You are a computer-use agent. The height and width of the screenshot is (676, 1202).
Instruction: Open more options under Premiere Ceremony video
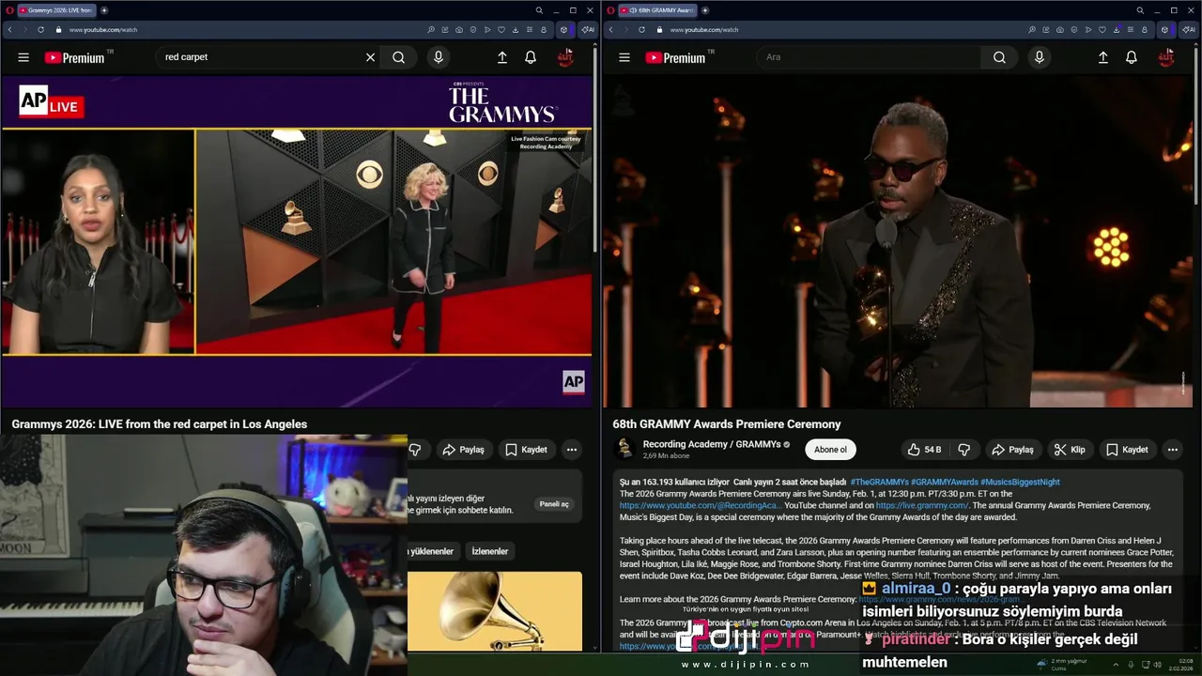(x=1173, y=450)
